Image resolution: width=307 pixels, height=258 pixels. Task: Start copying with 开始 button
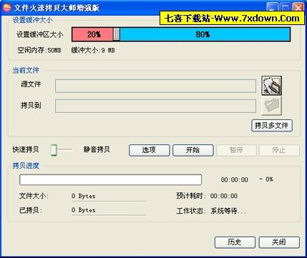[193, 150]
